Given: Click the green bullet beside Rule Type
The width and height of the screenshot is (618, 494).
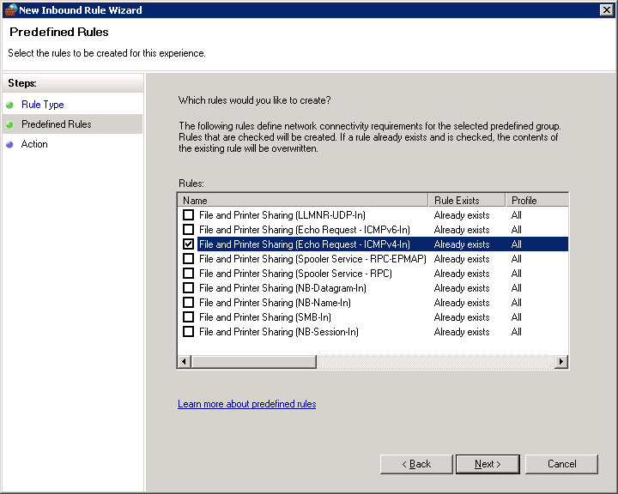Looking at the screenshot, I should [x=9, y=105].
